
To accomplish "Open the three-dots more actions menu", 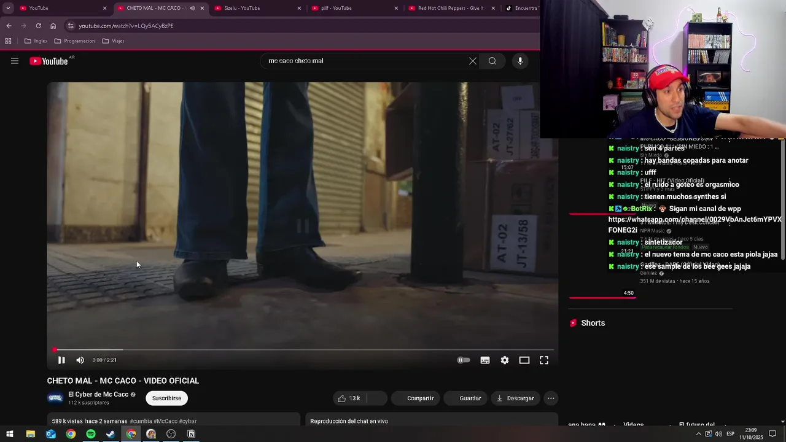I will (x=551, y=398).
